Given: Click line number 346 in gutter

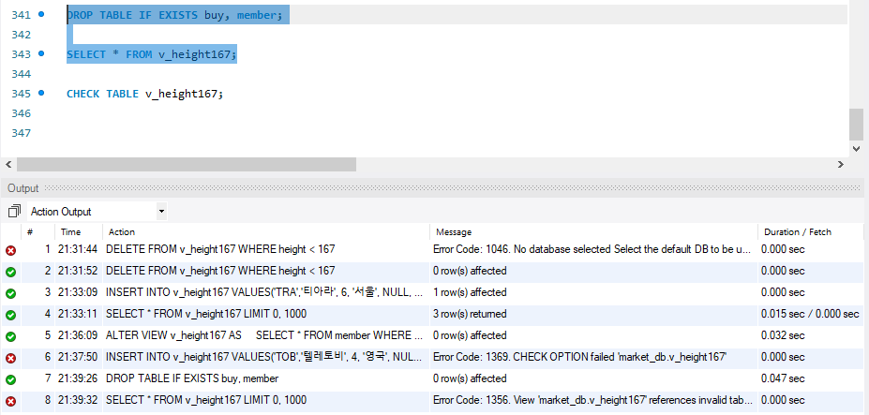Looking at the screenshot, I should coord(21,113).
